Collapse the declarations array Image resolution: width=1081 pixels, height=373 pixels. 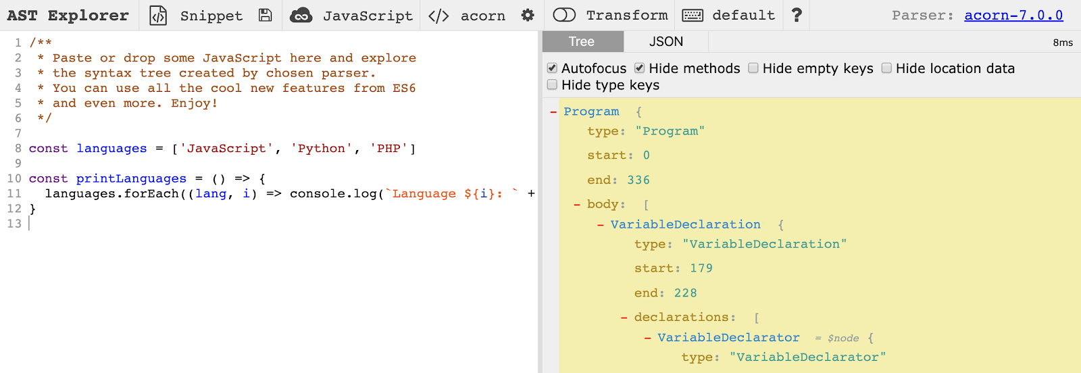click(x=624, y=318)
